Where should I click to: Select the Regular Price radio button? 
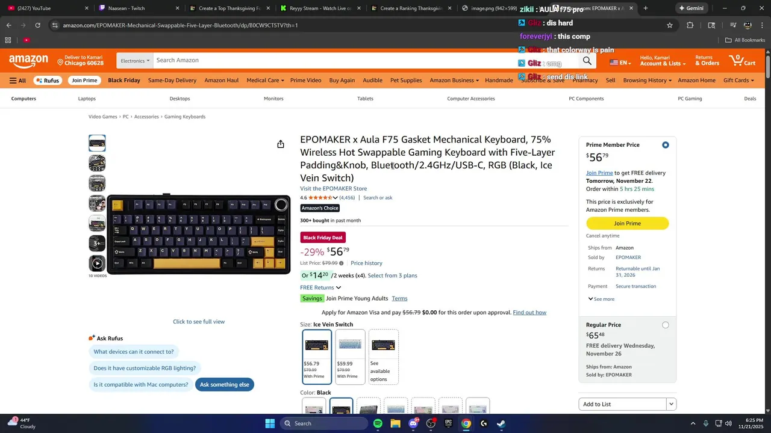click(666, 325)
